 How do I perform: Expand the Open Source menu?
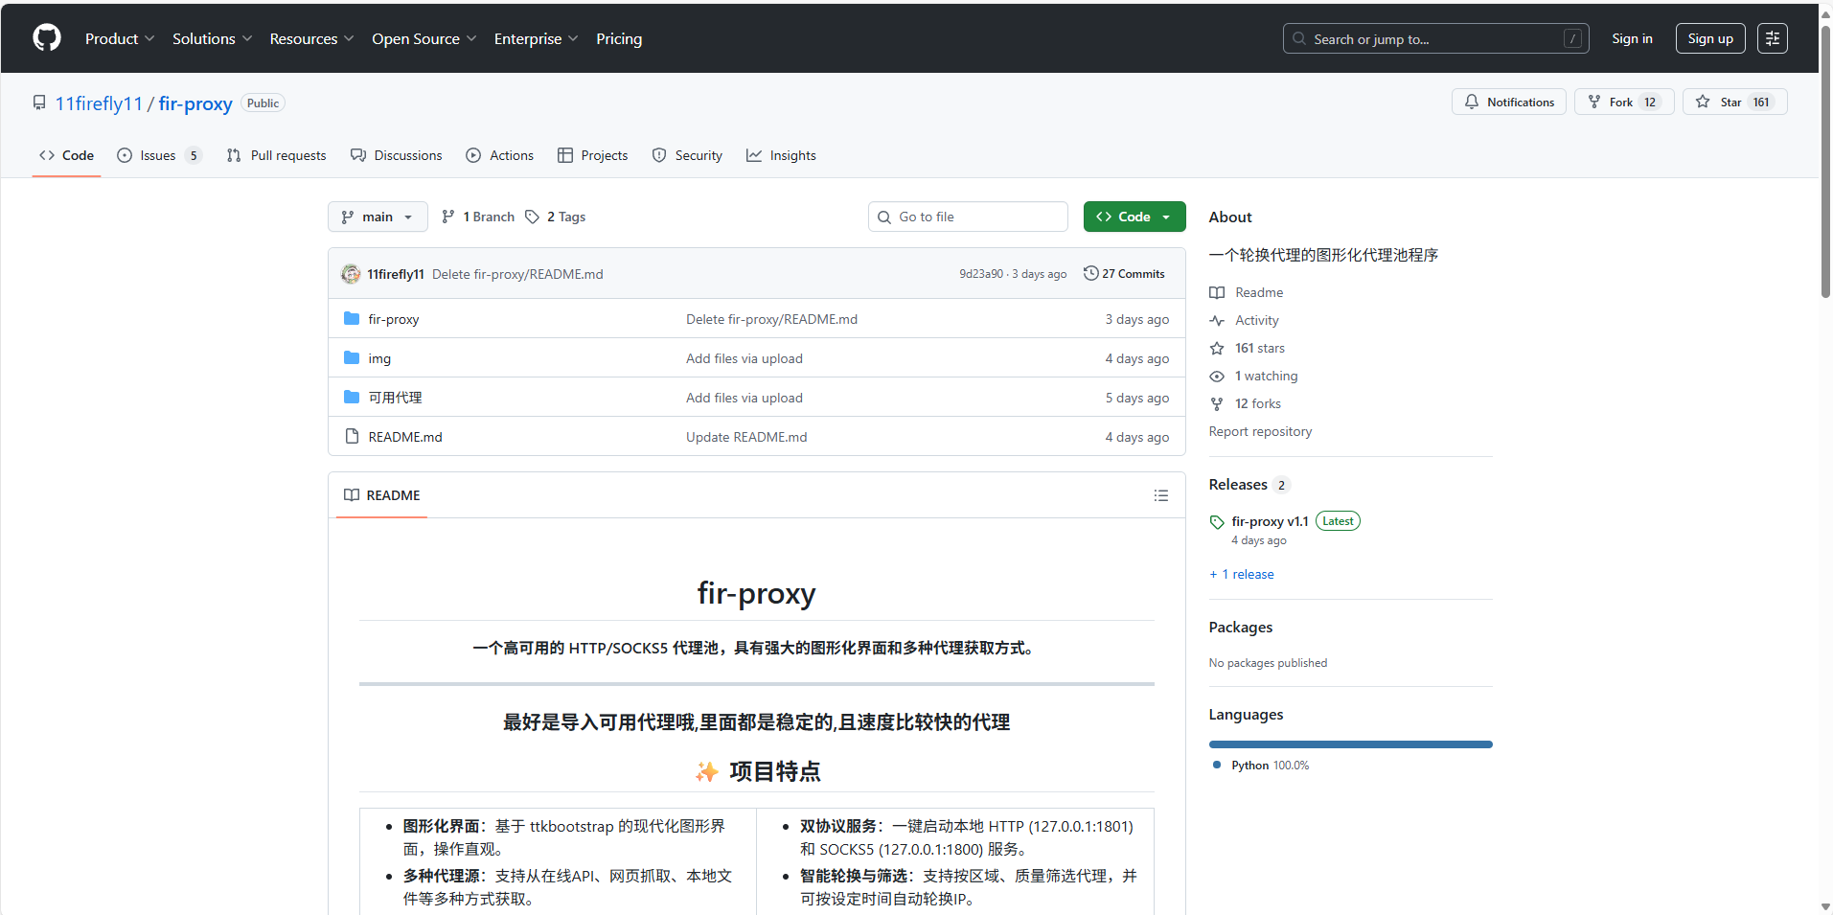click(x=424, y=38)
